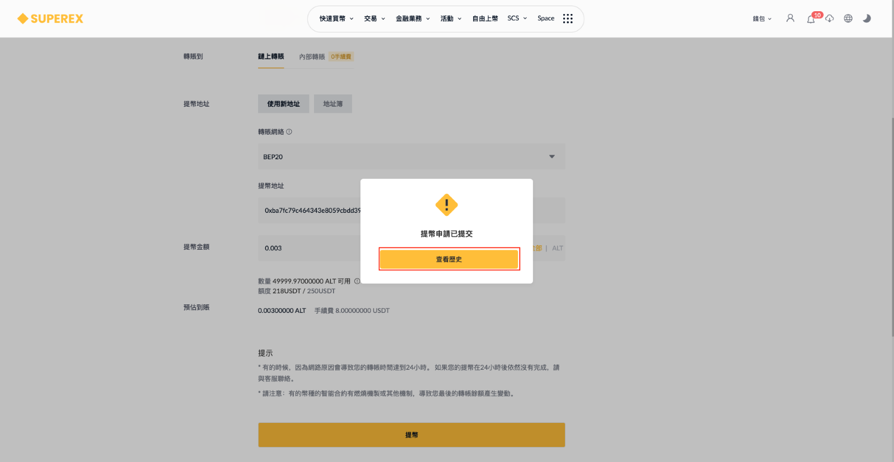Click 查看歷史 button in dialog

click(449, 259)
